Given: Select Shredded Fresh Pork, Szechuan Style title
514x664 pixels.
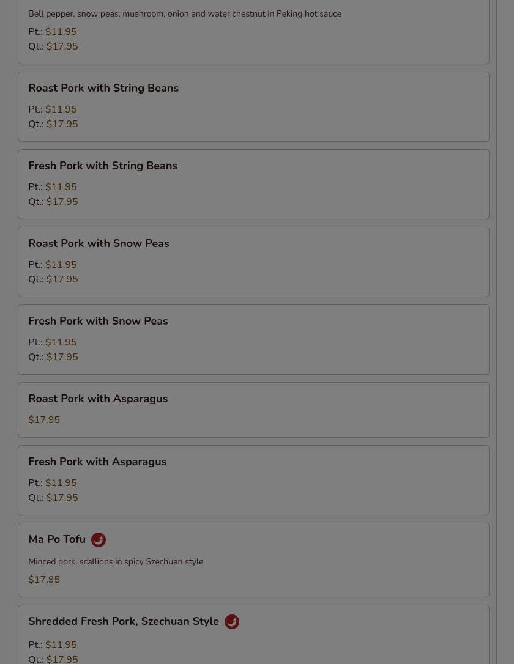Looking at the screenshot, I should (x=124, y=621).
